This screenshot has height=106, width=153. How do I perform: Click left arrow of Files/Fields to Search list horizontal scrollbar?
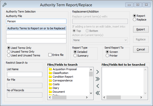[50, 97]
